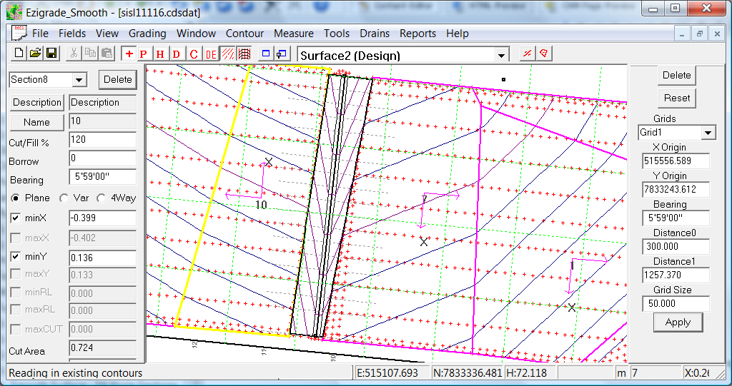This screenshot has width=732, height=386.
Task: Click the red C toolbar icon
Action: click(x=193, y=54)
